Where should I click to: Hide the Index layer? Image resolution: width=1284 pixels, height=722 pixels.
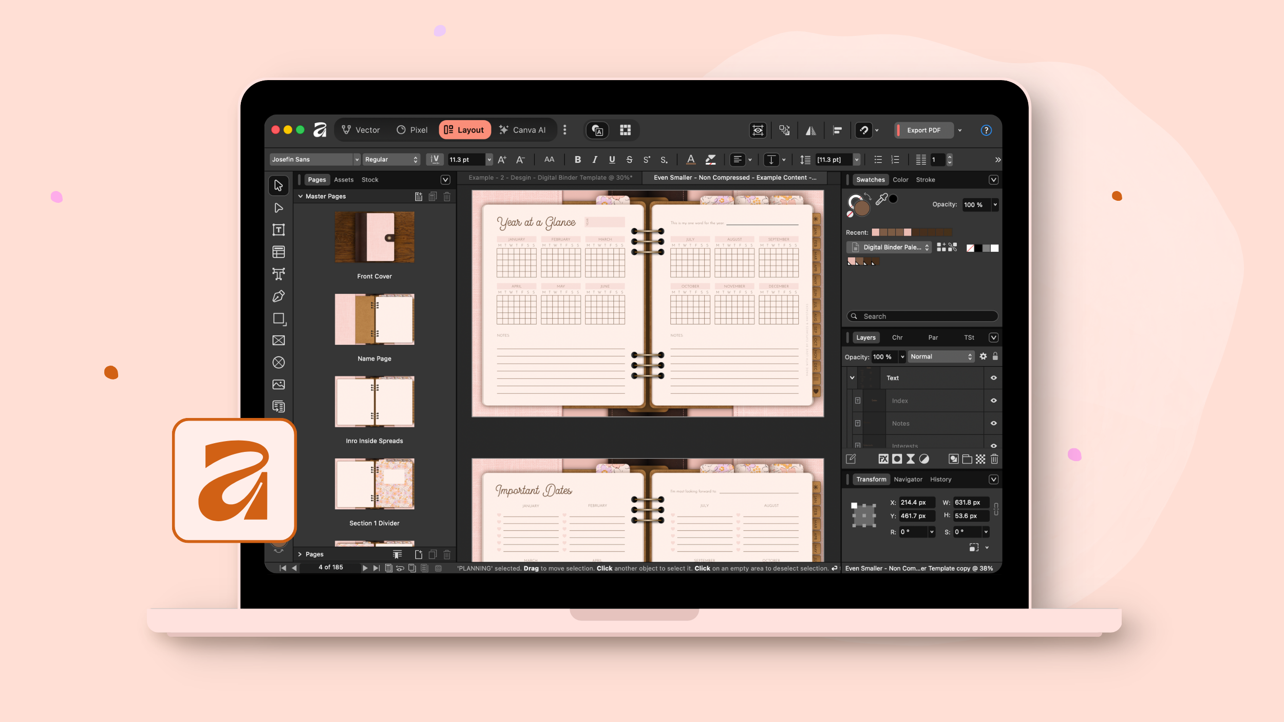[x=993, y=401]
